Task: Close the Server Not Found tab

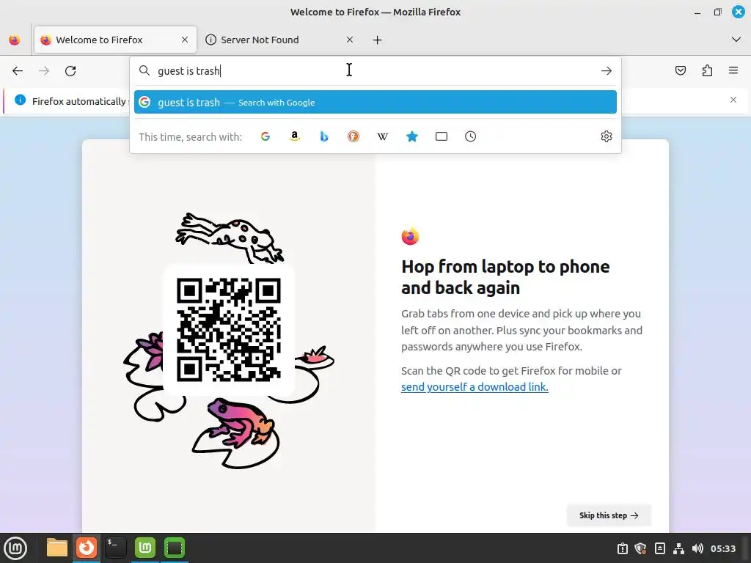Action: [350, 40]
